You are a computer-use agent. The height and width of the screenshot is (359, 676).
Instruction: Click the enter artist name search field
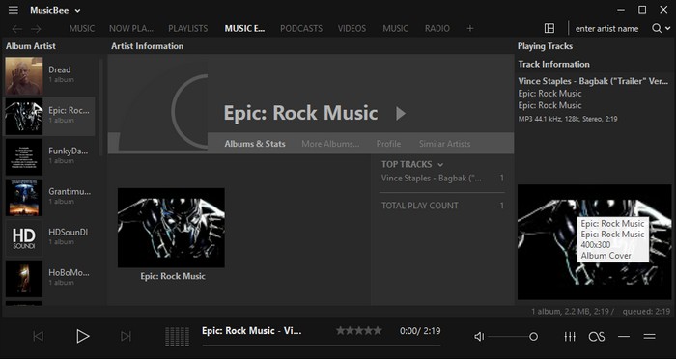coord(607,28)
